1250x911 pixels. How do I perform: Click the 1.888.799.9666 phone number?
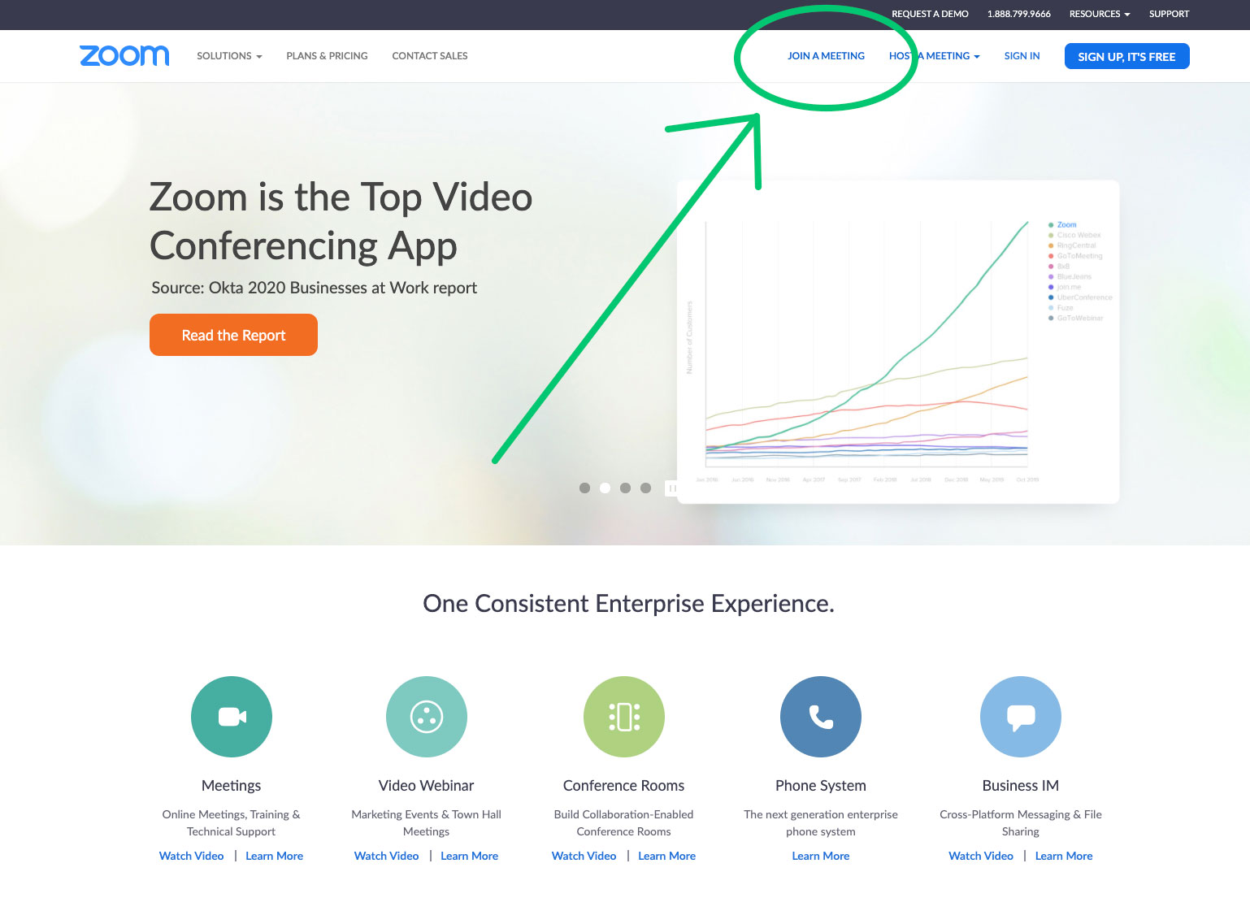tap(1018, 14)
